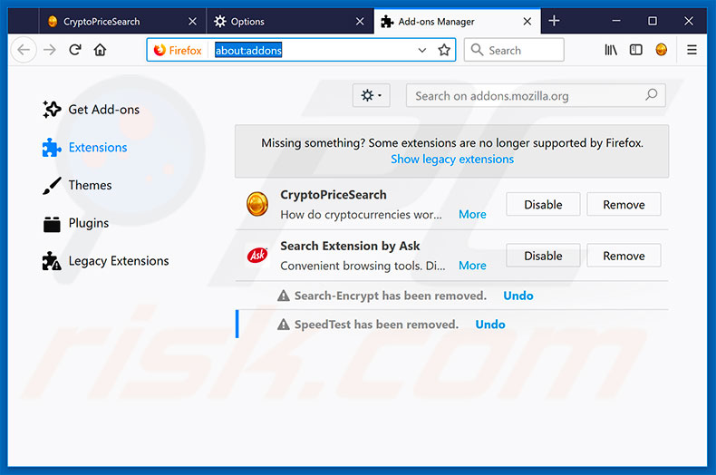The width and height of the screenshot is (716, 475).
Task: Switch to the CryptoPriceSearch tab
Action: (122, 21)
